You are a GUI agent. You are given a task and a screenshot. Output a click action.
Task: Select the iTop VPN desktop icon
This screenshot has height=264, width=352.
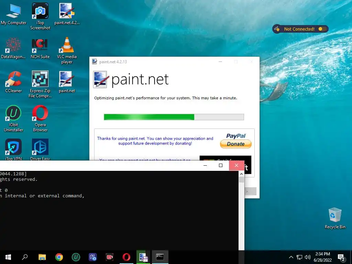[13, 150]
